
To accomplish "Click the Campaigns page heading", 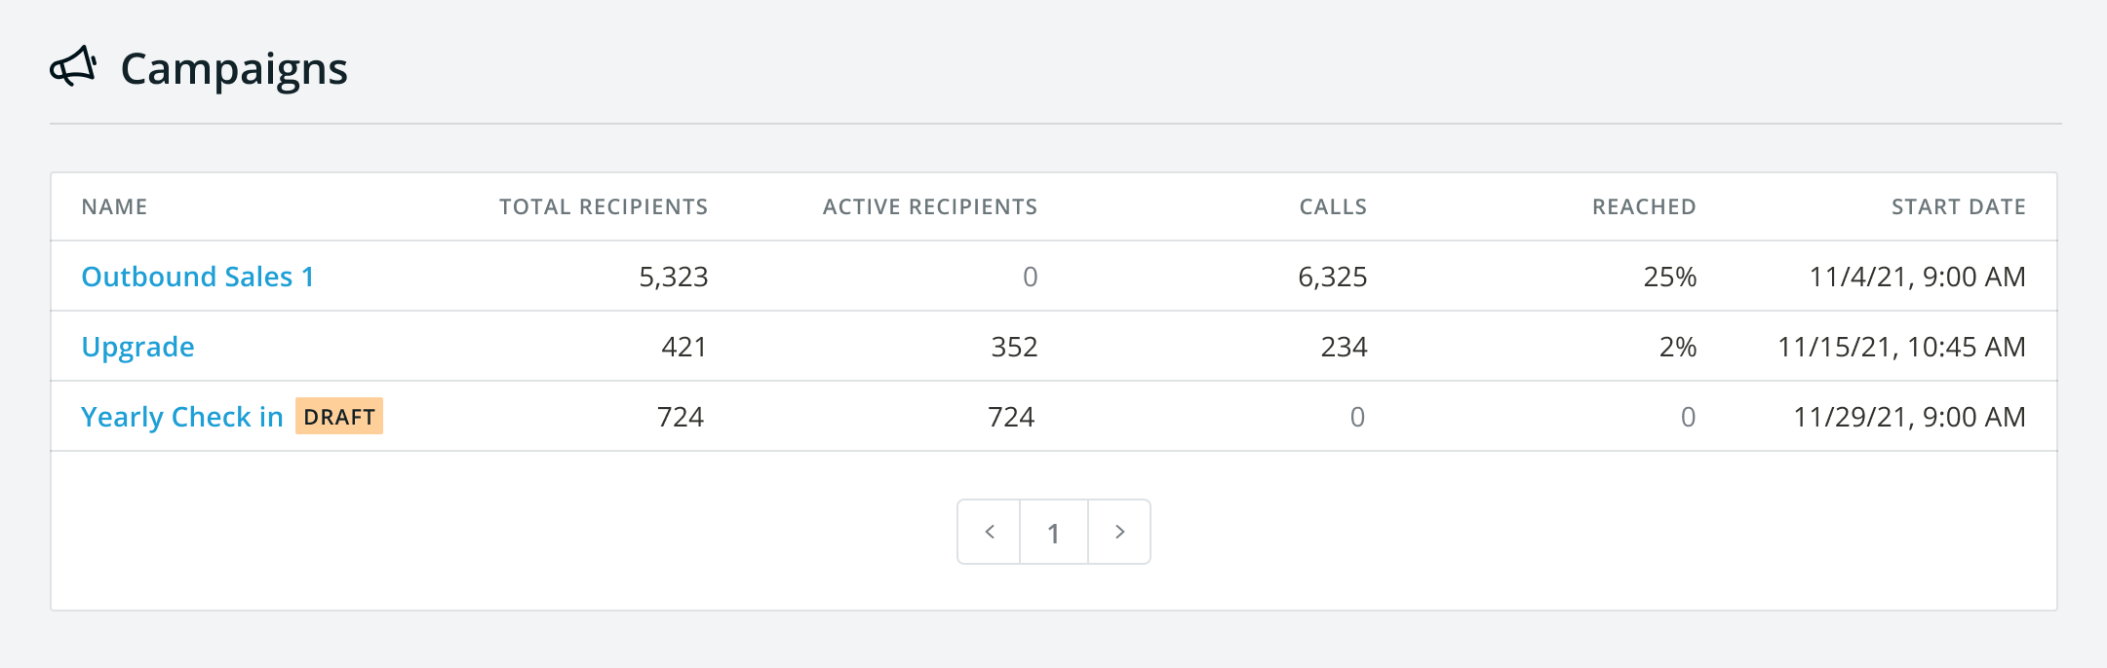I will coord(234,69).
